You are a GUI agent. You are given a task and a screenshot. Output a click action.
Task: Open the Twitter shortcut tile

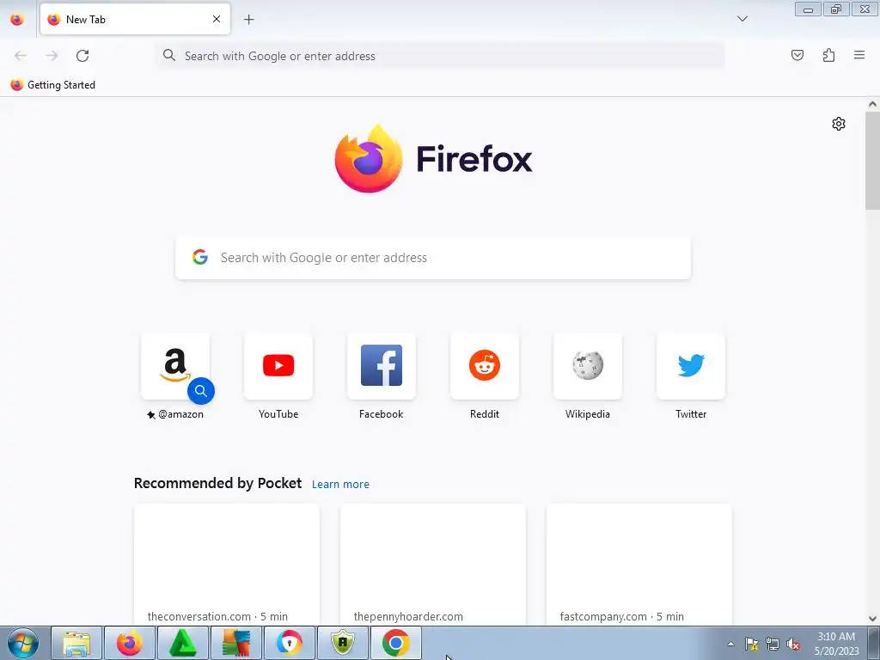(691, 366)
